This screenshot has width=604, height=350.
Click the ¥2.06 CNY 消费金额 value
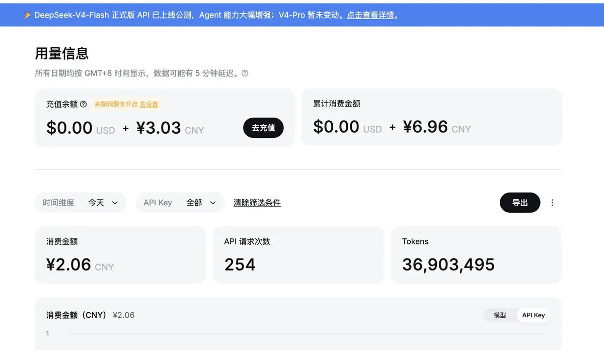pos(80,265)
